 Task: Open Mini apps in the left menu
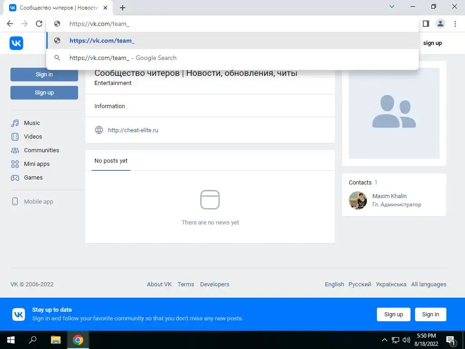(37, 164)
